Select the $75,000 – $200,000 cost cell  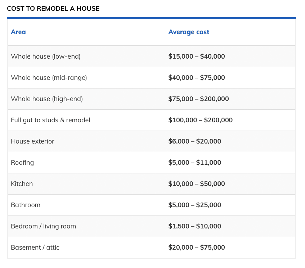click(198, 99)
